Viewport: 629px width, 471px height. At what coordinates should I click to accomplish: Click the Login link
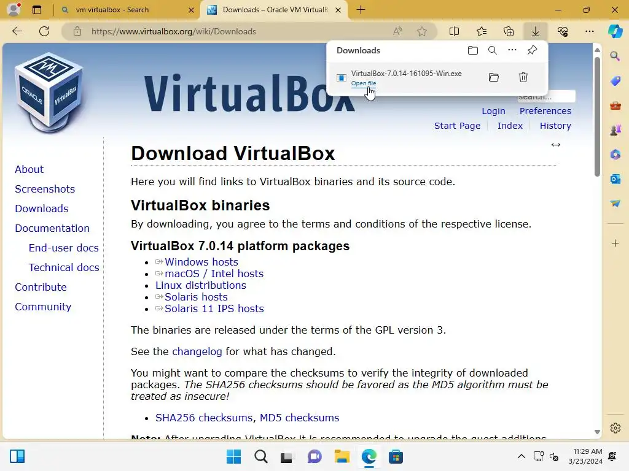493,111
